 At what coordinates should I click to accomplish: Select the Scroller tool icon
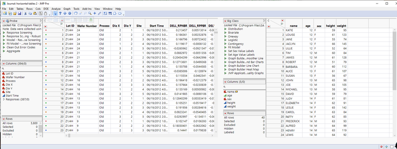(x=70, y=14)
